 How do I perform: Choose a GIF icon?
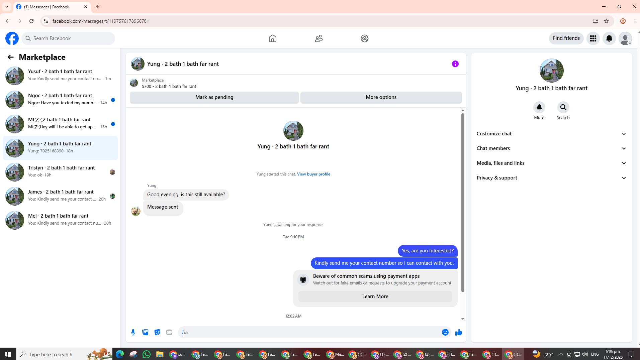click(x=169, y=332)
